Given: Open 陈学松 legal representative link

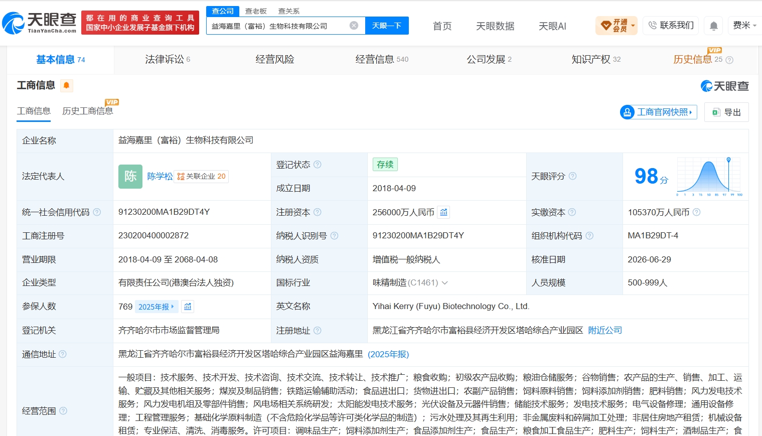Looking at the screenshot, I should click(x=160, y=176).
